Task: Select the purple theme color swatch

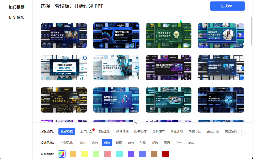Action: 131,154
